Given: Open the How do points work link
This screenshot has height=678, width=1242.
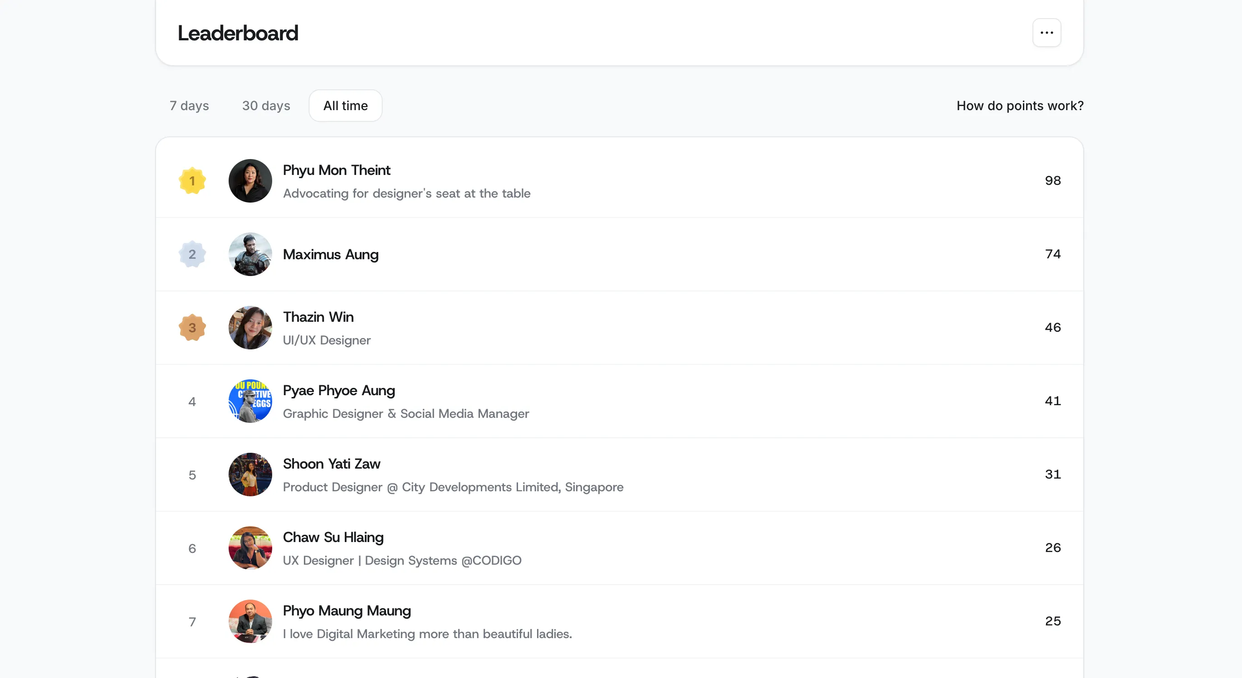Looking at the screenshot, I should click(1020, 106).
